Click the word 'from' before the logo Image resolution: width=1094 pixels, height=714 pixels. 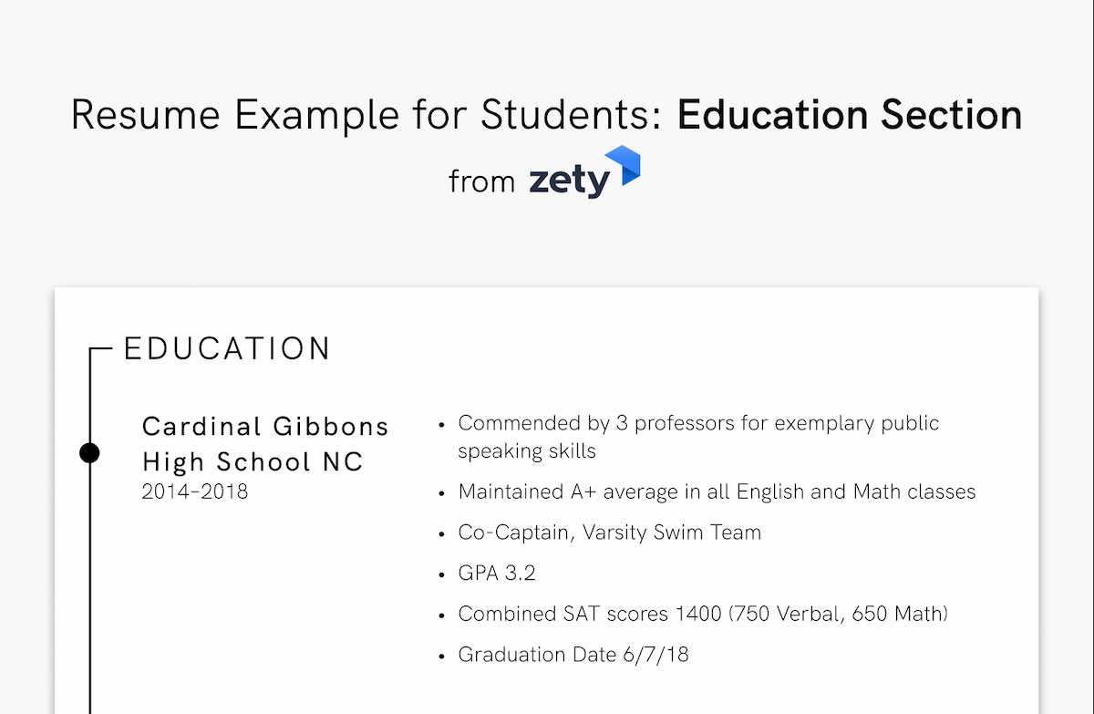[x=482, y=181]
